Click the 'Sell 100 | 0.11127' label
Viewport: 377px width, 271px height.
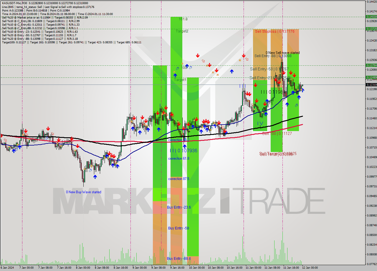pos(277,133)
